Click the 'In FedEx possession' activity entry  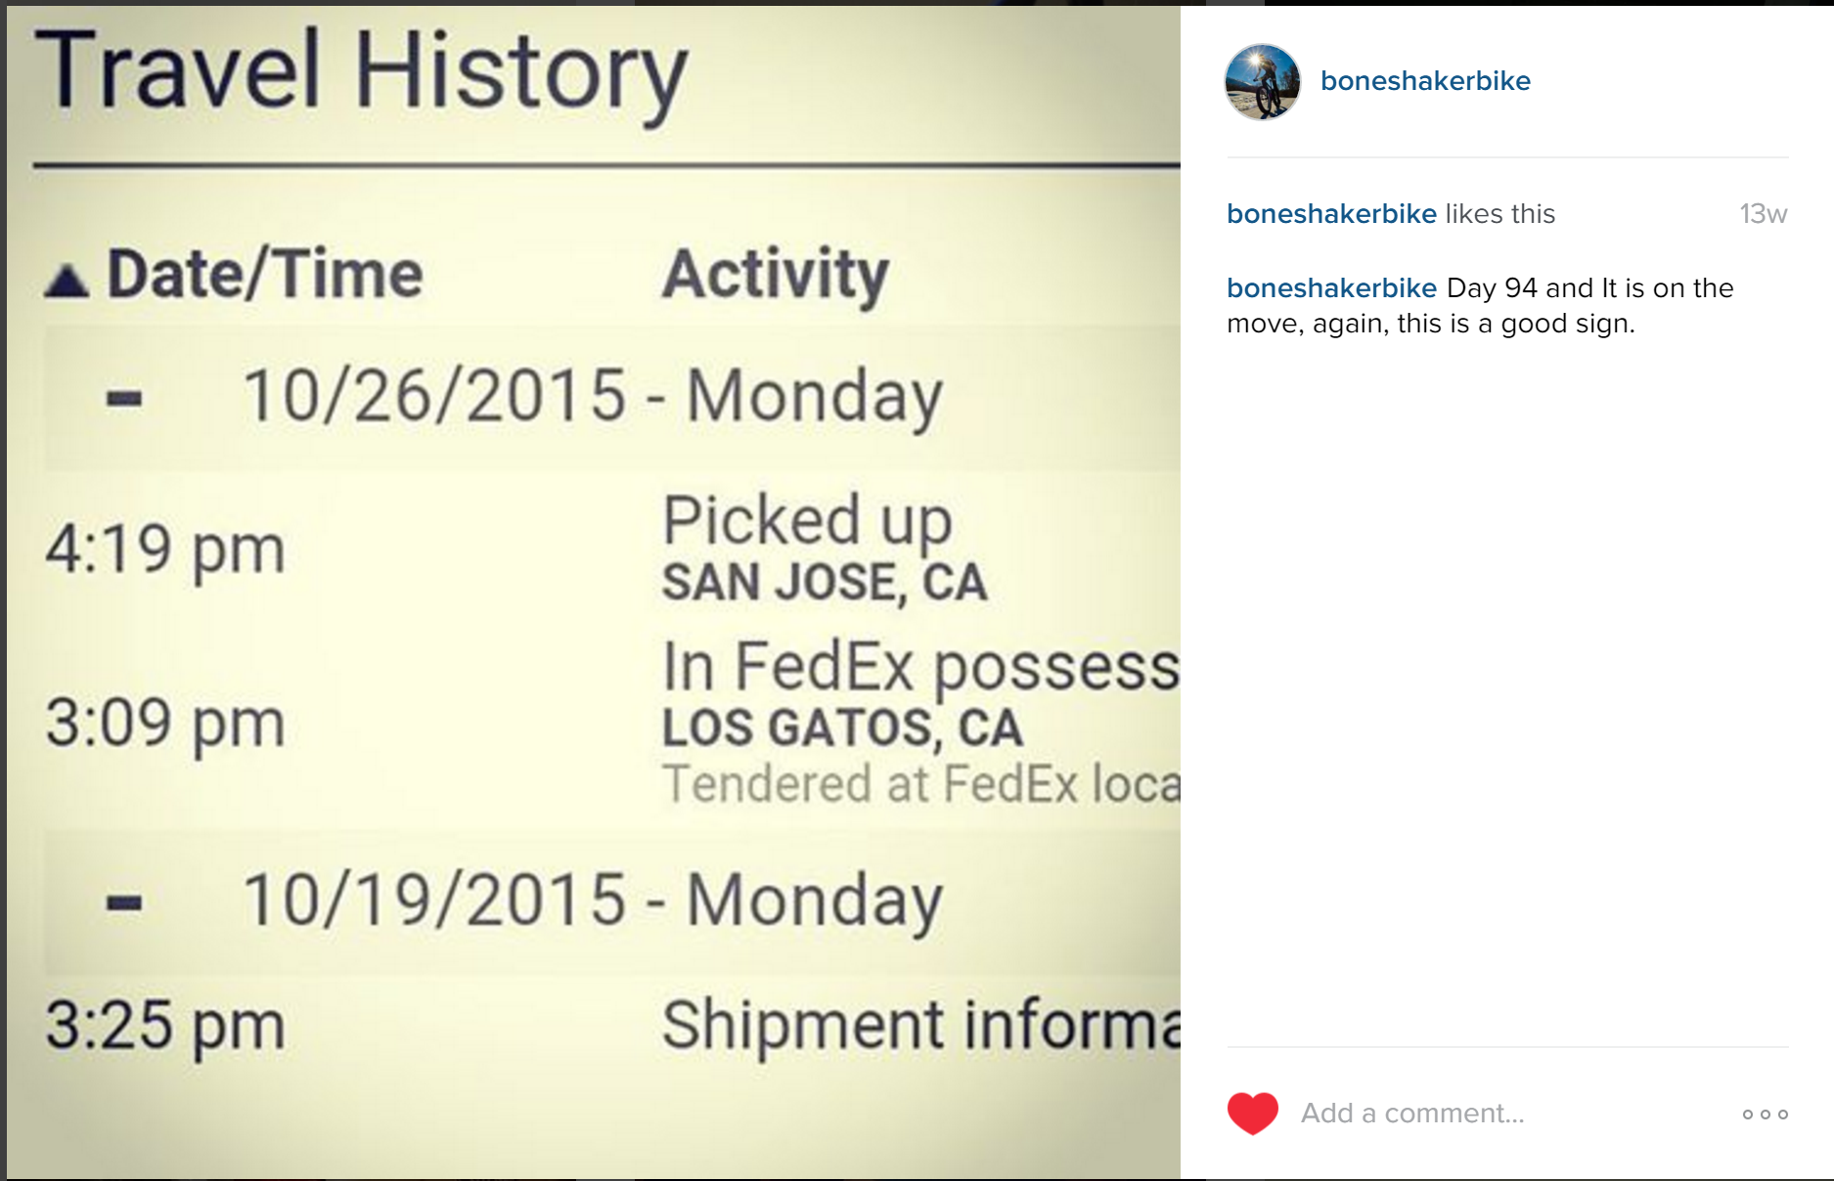click(x=919, y=667)
